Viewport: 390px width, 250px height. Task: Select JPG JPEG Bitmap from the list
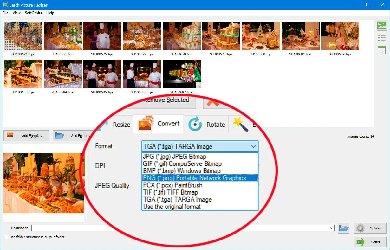174,157
